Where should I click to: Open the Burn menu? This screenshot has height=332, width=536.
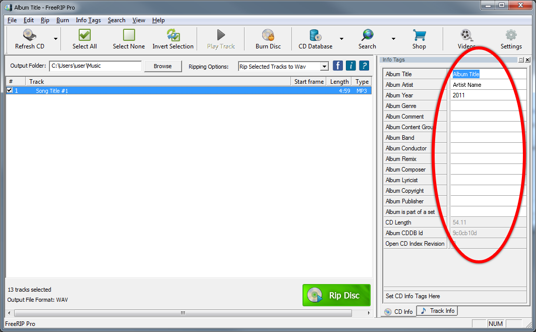point(63,20)
